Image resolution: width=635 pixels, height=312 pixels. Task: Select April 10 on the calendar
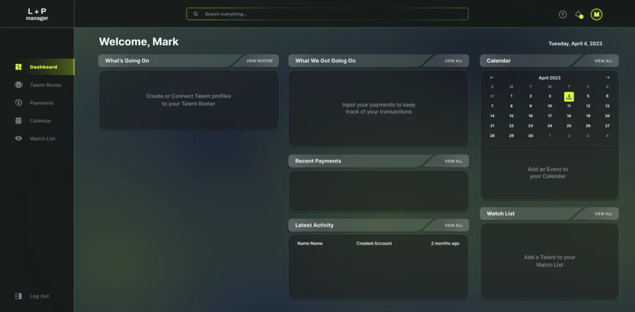[x=549, y=105]
